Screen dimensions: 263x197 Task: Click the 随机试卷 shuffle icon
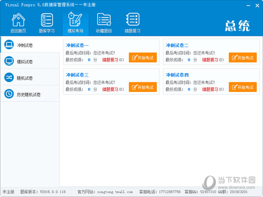pyautogui.click(x=9, y=77)
